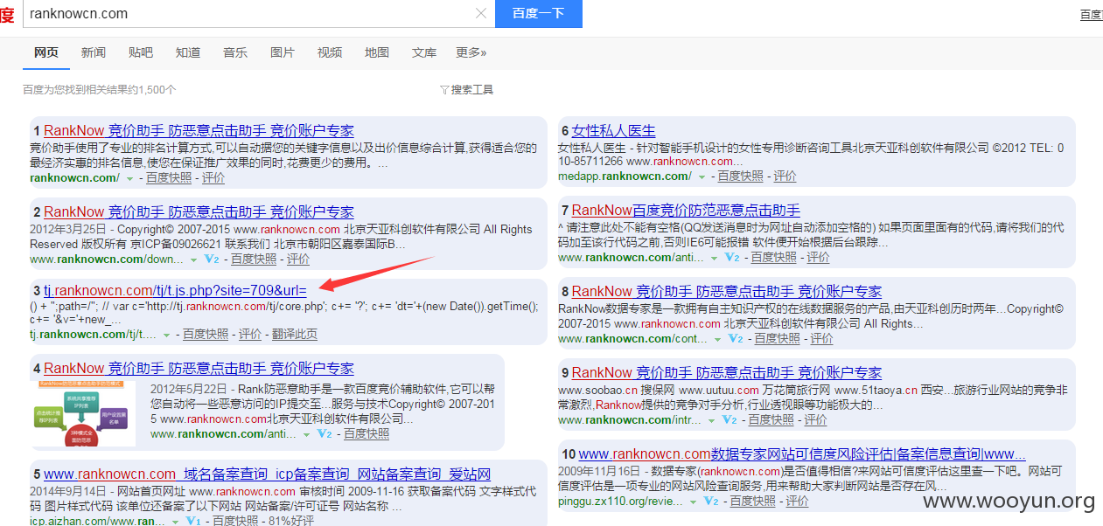Open result 10 数据专家网站可信度风险评估 link
This screenshot has height=526, width=1103.
802,454
